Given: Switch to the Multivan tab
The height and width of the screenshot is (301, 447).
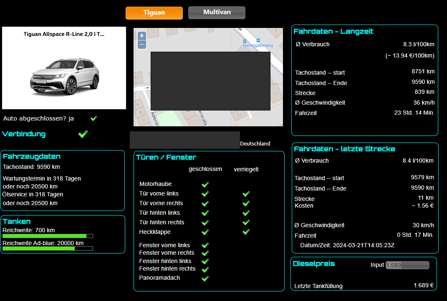Looking at the screenshot, I should [x=217, y=13].
